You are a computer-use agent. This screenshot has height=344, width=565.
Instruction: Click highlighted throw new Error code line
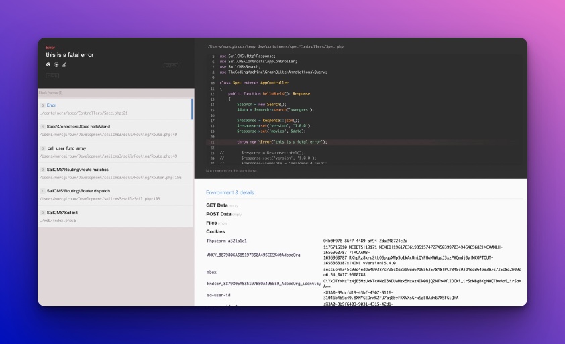(x=281, y=141)
